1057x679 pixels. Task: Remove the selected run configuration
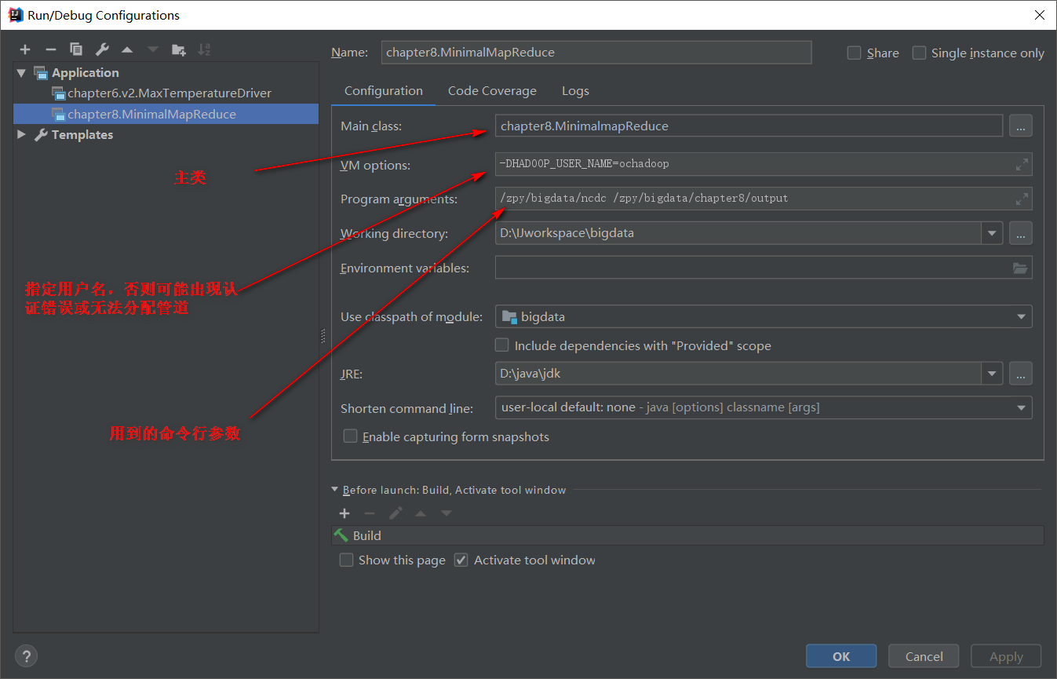tap(50, 49)
